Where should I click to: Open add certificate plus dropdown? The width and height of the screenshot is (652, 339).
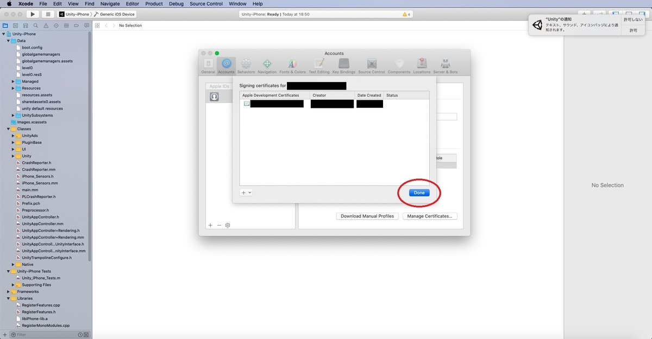(x=246, y=193)
